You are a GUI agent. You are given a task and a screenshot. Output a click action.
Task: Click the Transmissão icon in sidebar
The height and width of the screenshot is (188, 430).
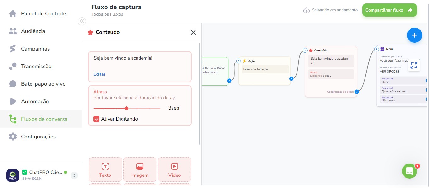pyautogui.click(x=13, y=66)
